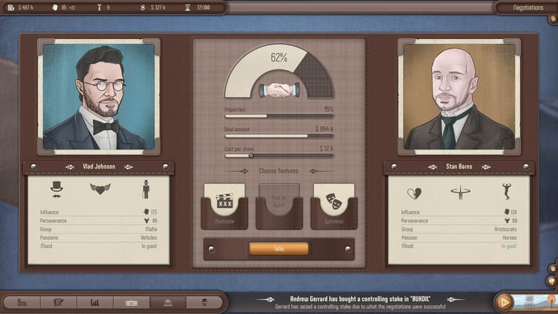The image size is (558, 314).
Task: Adjust the Cost per share slider handle
Action: [x=251, y=156]
